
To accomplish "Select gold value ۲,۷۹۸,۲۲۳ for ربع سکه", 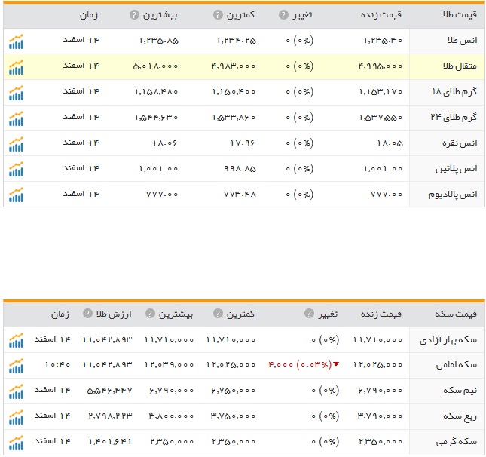I will [110, 416].
